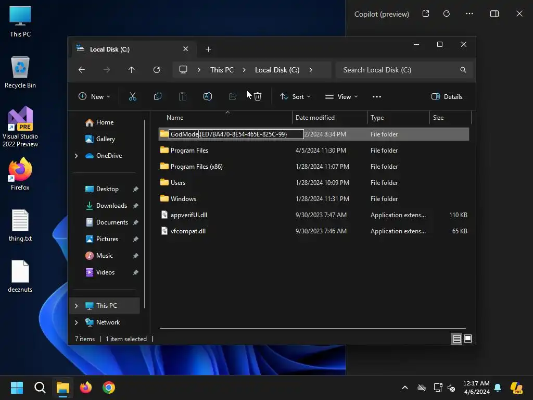Screen dimensions: 533x400
Task: Open the Sort dropdown menu
Action: tap(295, 96)
